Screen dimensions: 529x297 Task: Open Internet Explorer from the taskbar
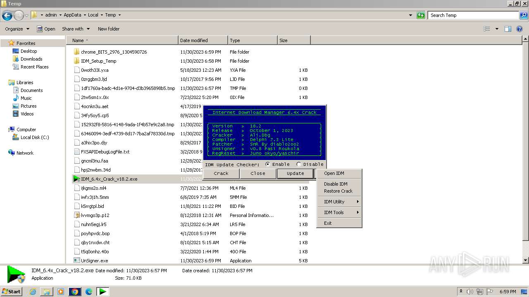click(x=33, y=292)
